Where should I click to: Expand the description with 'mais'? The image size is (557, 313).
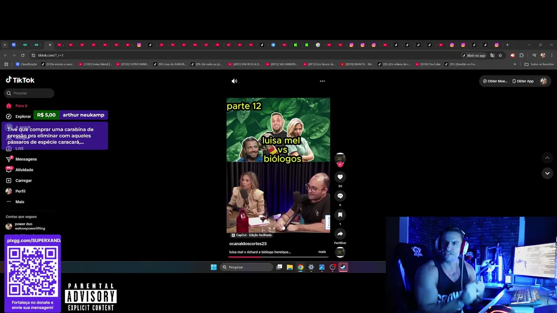[x=322, y=252]
